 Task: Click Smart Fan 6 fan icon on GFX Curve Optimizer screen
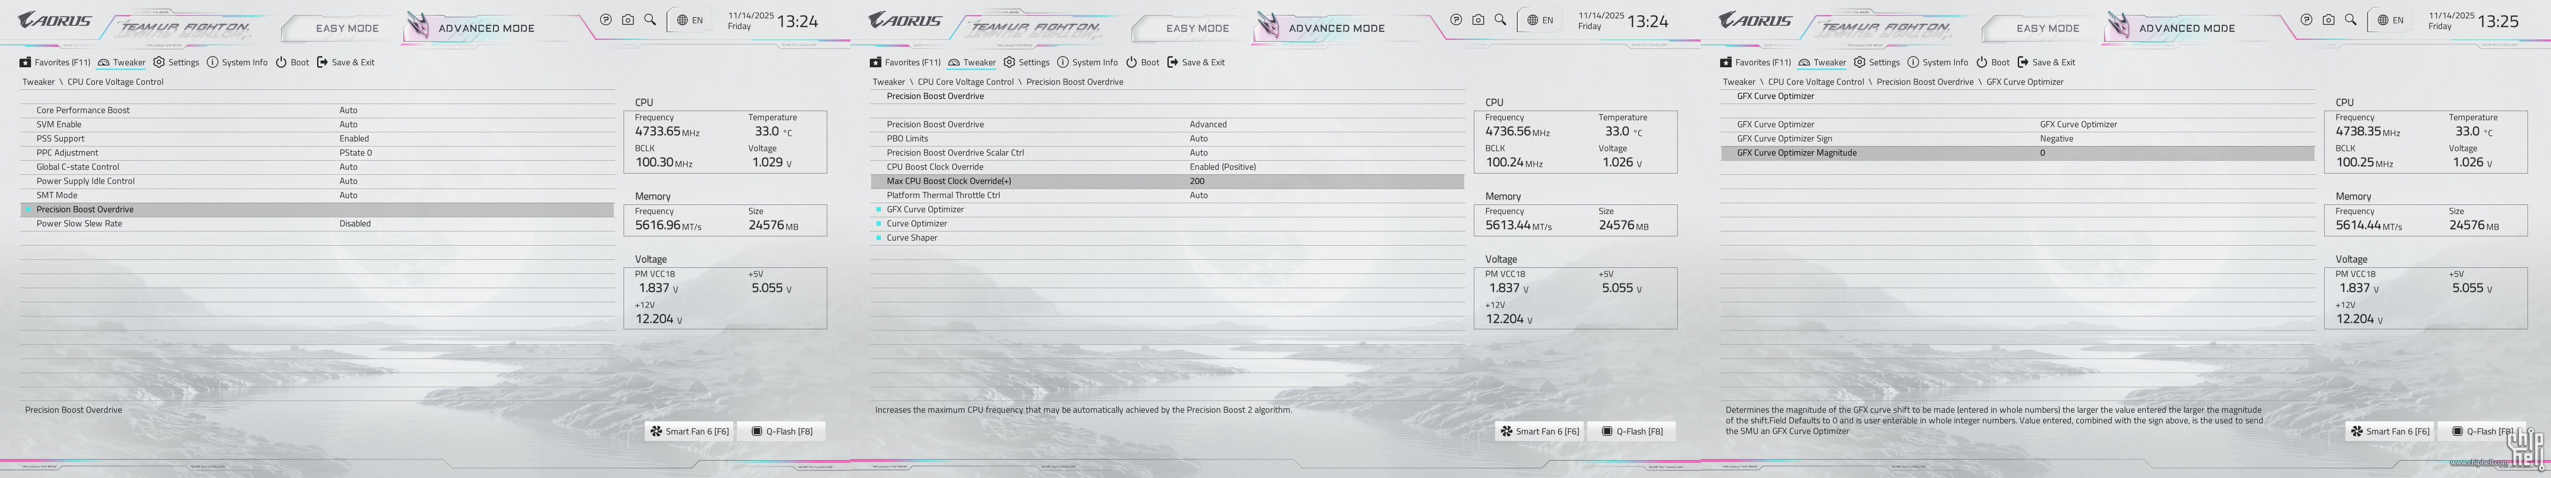coord(2357,432)
